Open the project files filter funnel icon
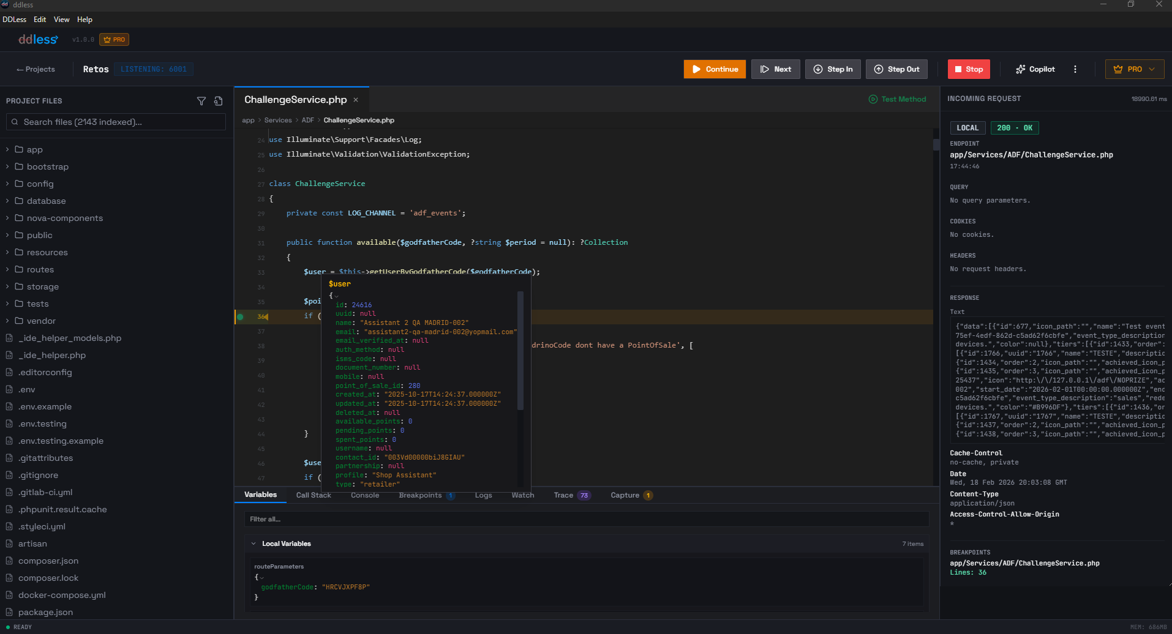The height and width of the screenshot is (634, 1172). [201, 101]
